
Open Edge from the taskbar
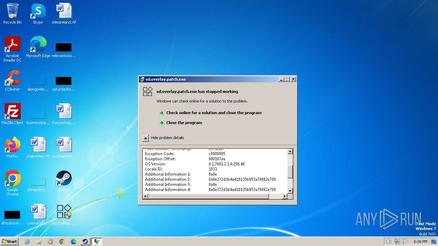[x=74, y=242]
